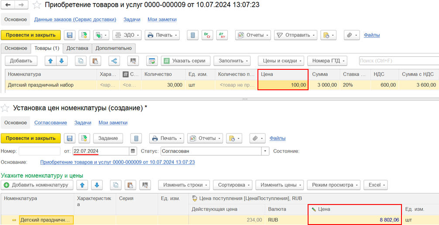
Task: Move goods row up with blue arrow
Action: pos(51,61)
